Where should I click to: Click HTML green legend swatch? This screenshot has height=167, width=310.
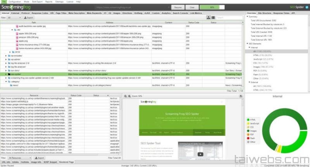(x=248, y=120)
